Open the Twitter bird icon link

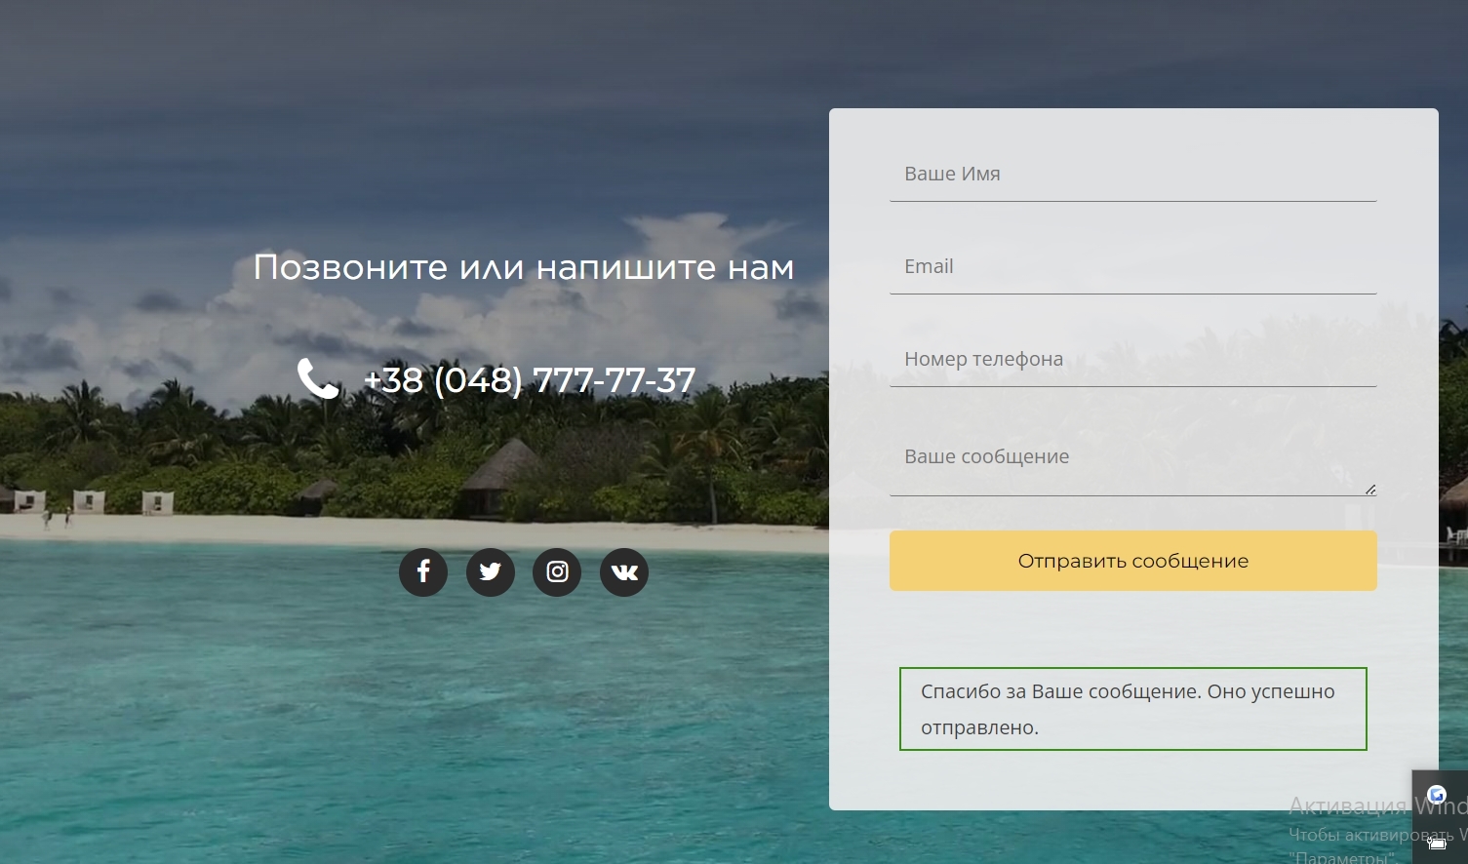pyautogui.click(x=491, y=571)
